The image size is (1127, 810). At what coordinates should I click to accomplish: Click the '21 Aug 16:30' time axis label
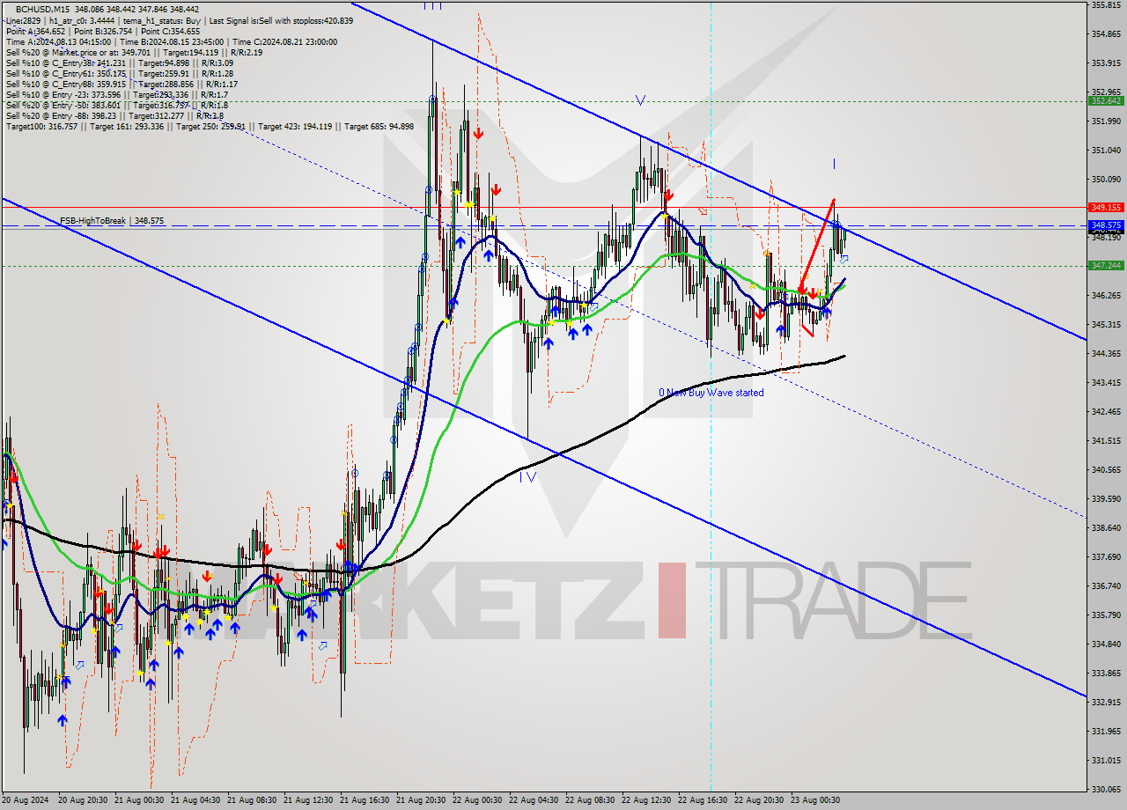click(365, 800)
